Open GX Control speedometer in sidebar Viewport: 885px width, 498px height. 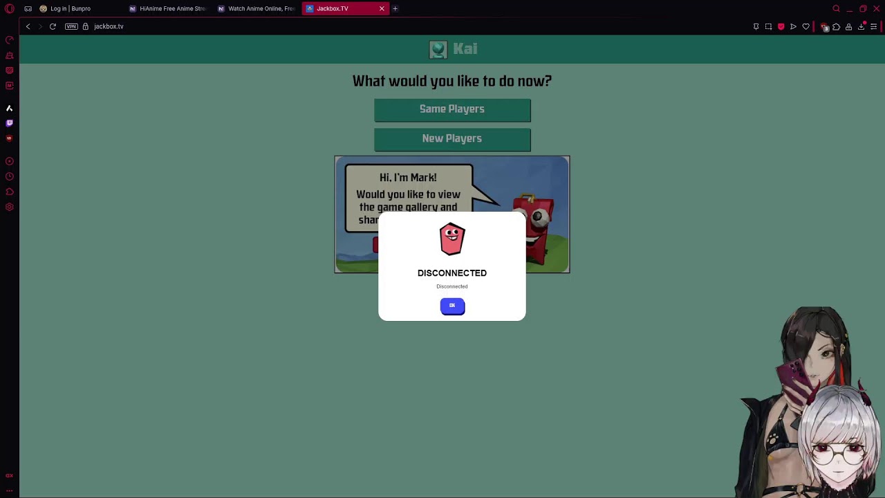(x=10, y=40)
